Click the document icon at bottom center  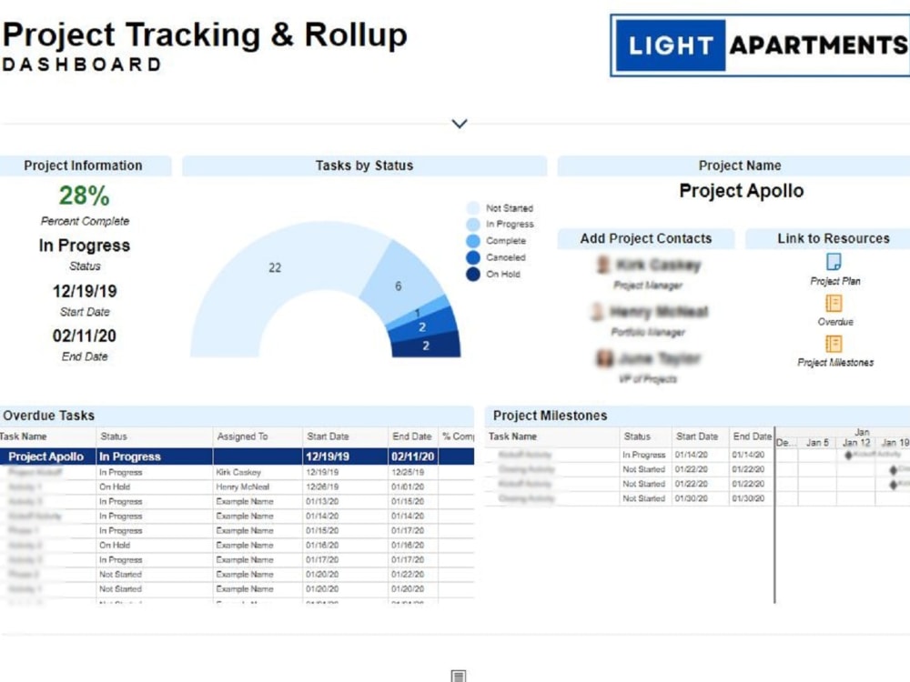pos(457,676)
